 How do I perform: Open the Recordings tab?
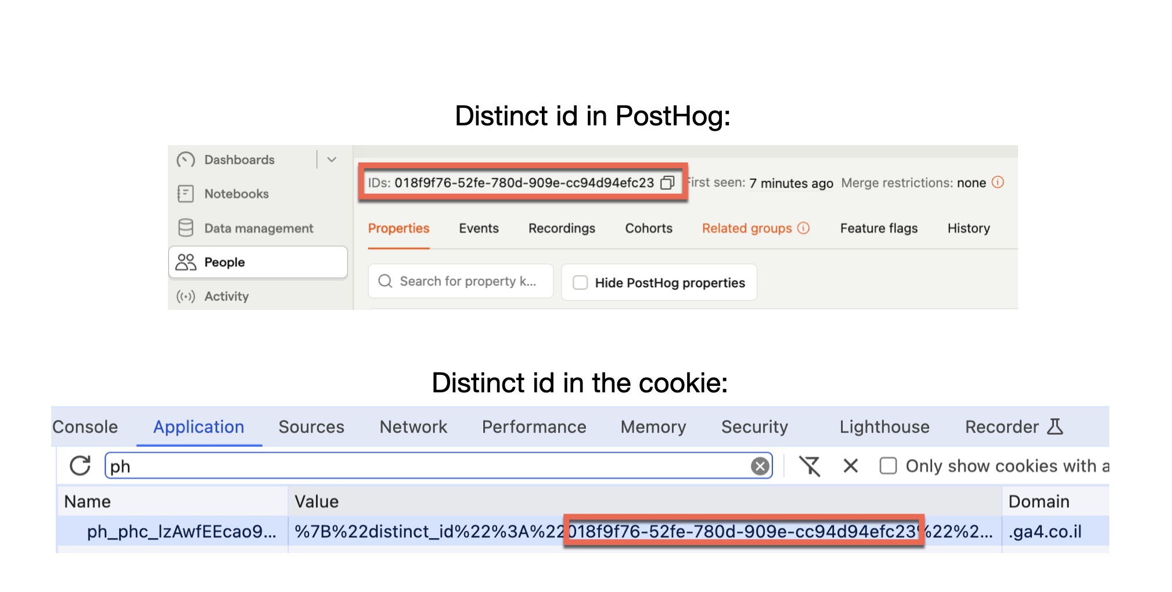point(562,229)
